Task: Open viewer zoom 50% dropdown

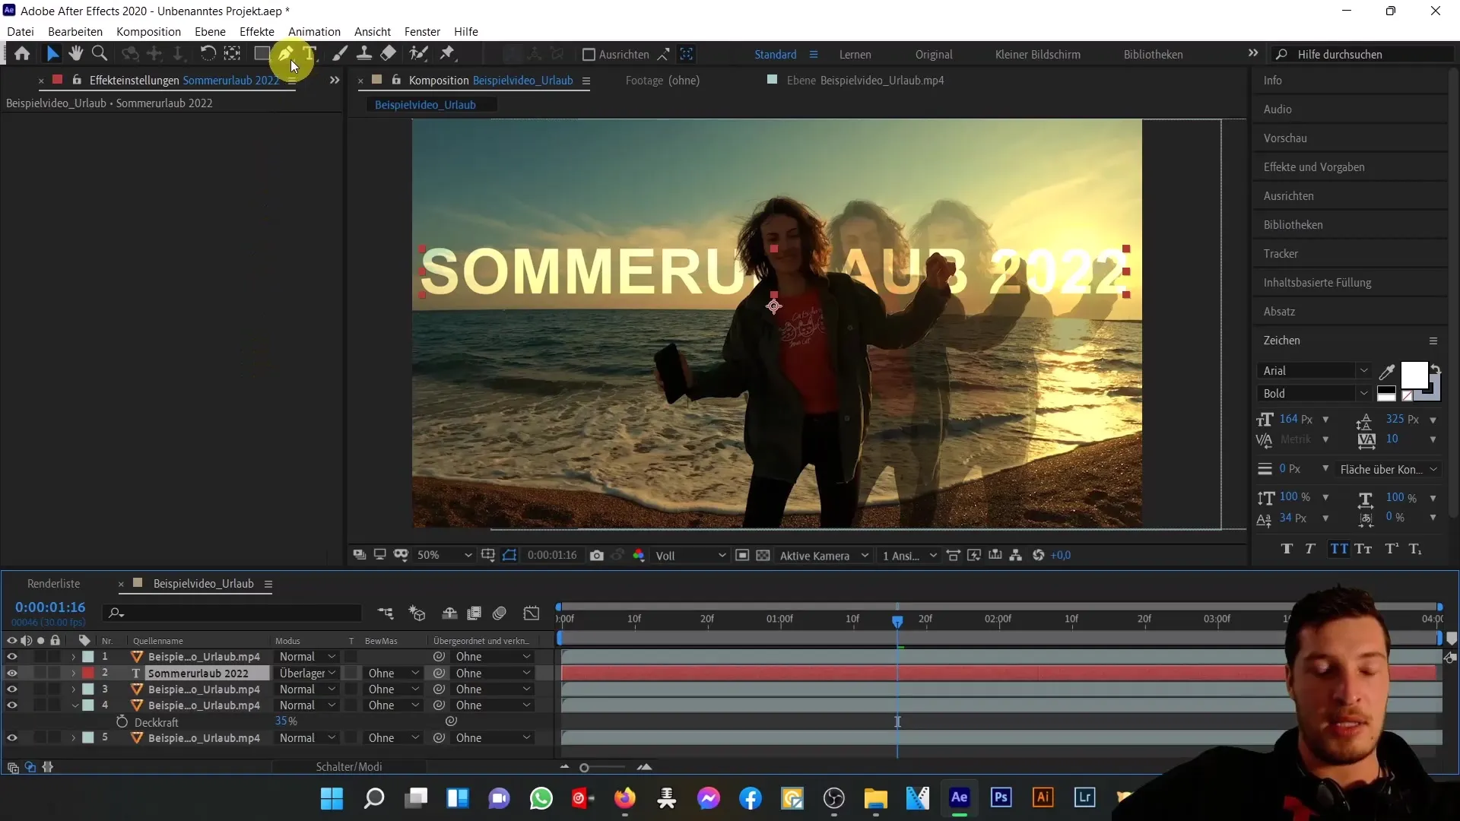Action: click(444, 556)
